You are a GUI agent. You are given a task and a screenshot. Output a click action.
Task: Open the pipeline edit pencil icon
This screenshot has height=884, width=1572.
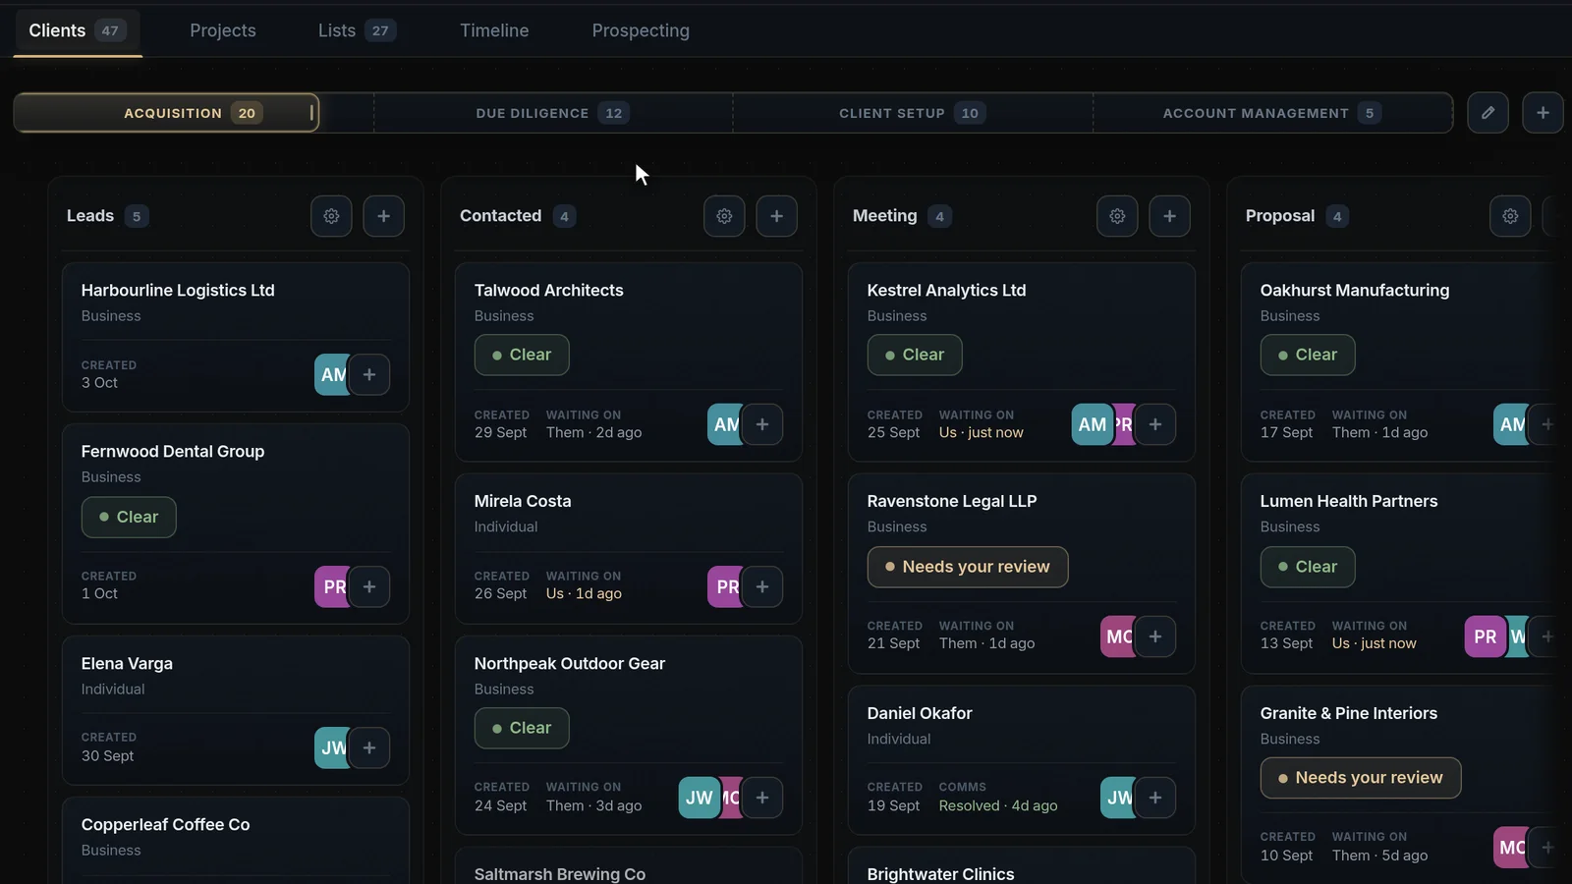(1488, 113)
